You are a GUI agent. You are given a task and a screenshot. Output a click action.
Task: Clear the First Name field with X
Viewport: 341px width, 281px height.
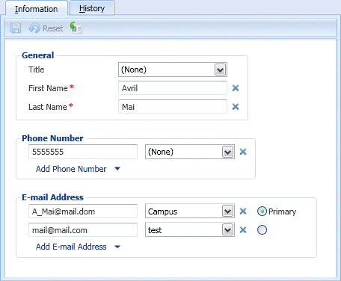236,88
